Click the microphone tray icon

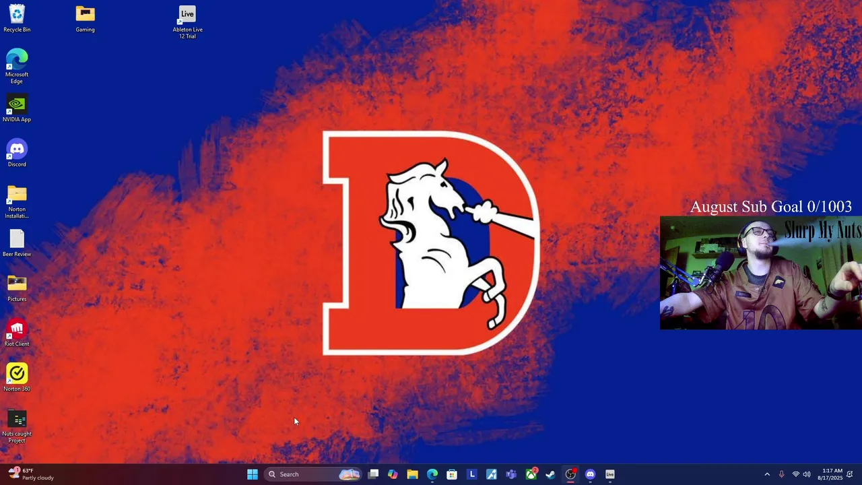point(781,474)
